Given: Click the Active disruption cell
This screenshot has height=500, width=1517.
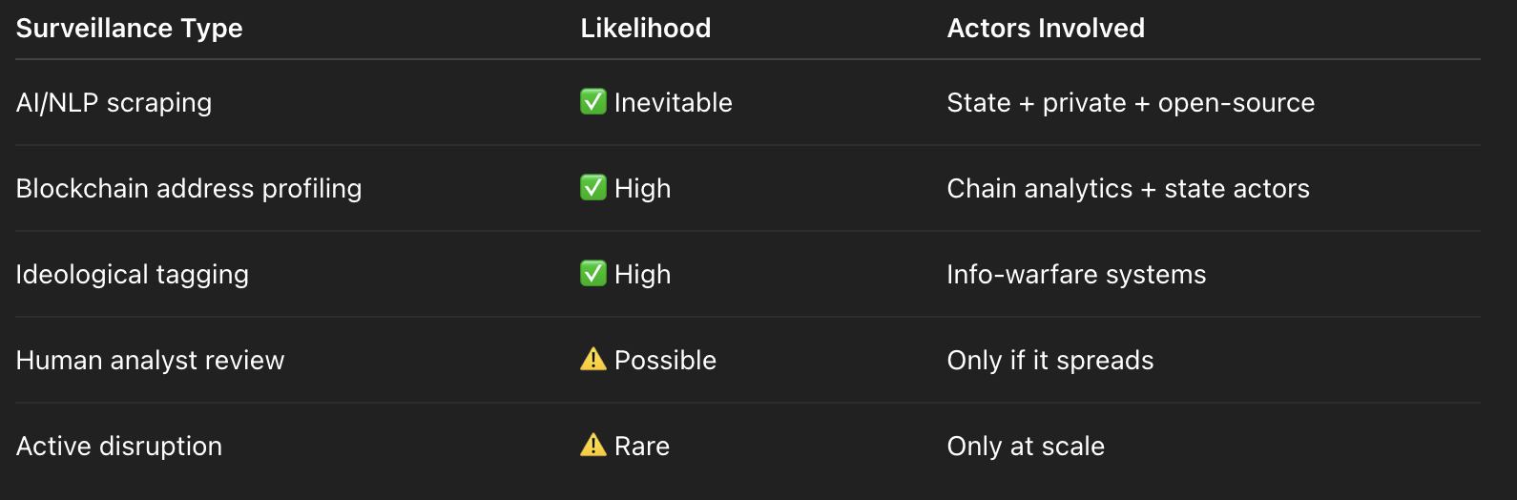Looking at the screenshot, I should pos(119,447).
